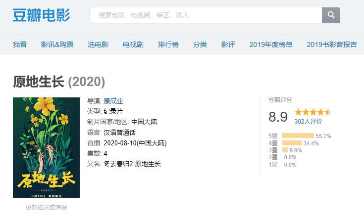Click the 原地生长 poster thumbnail
364x222 pixels.
(46, 147)
